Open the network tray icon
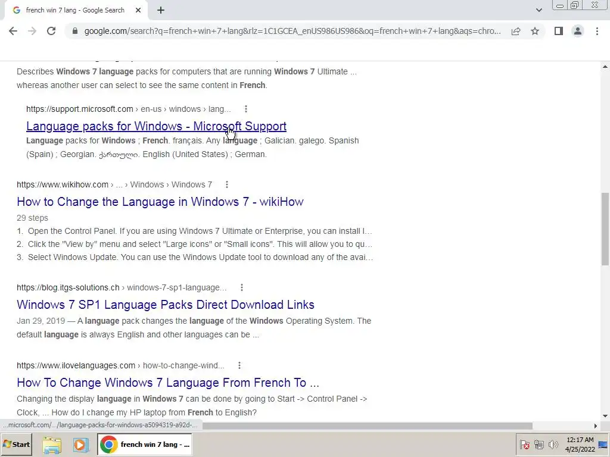Viewport: 610px width, 457px height. (539, 445)
